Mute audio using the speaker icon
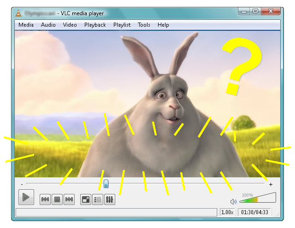295x228 pixels. click(x=233, y=202)
